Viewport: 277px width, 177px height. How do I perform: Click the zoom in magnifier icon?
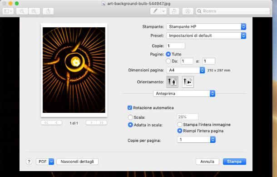coord(34,11)
